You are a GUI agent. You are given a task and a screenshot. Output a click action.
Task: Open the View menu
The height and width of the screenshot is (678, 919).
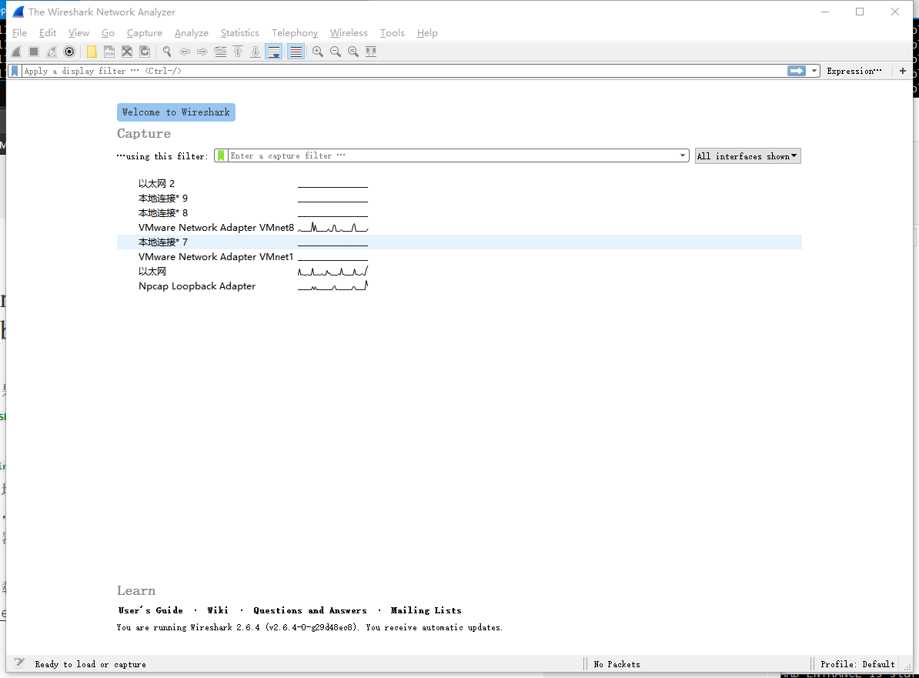[79, 33]
